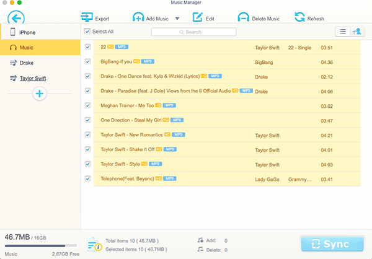
Task: Click the storage usage progress bar
Action: tap(40, 246)
